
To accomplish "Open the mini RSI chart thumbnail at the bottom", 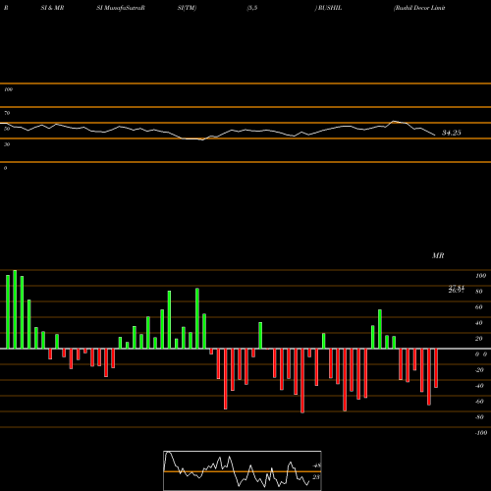I will coord(243,470).
